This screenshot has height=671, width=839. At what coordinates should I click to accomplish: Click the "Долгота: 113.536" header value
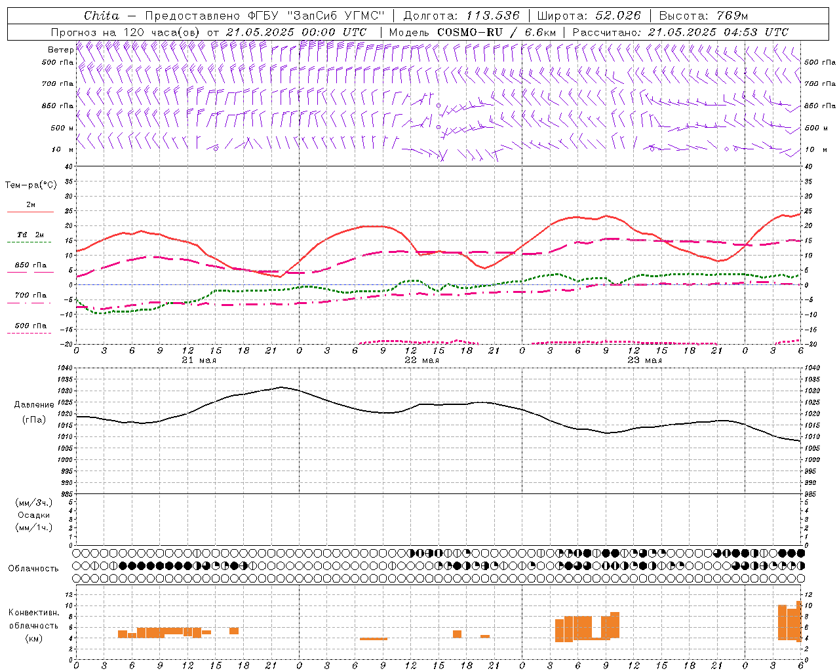[x=461, y=16]
